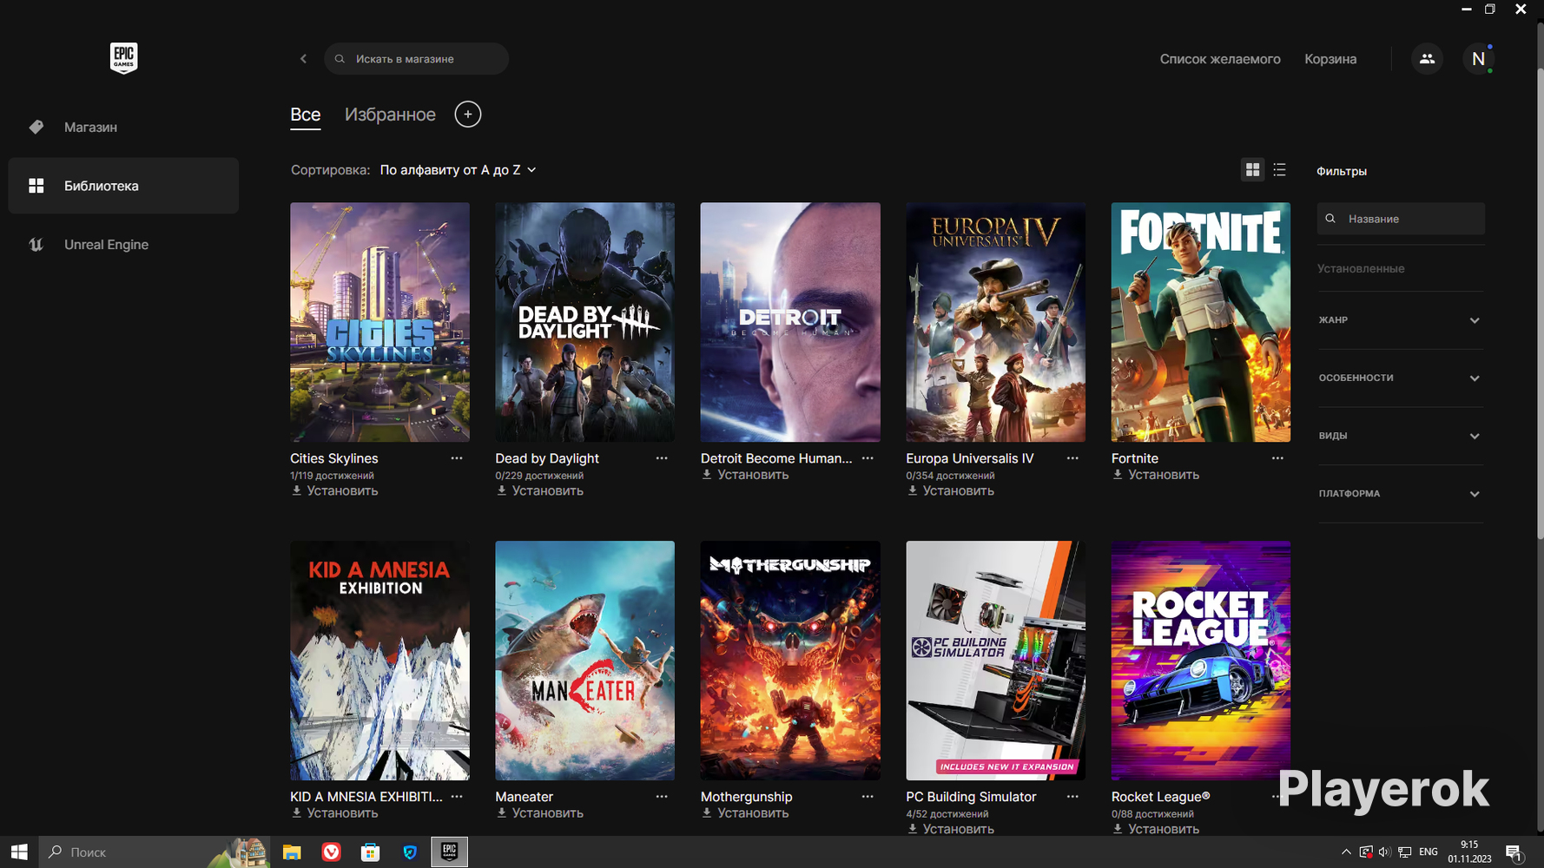Install Fortnite
This screenshot has height=868, width=1544.
click(1156, 475)
